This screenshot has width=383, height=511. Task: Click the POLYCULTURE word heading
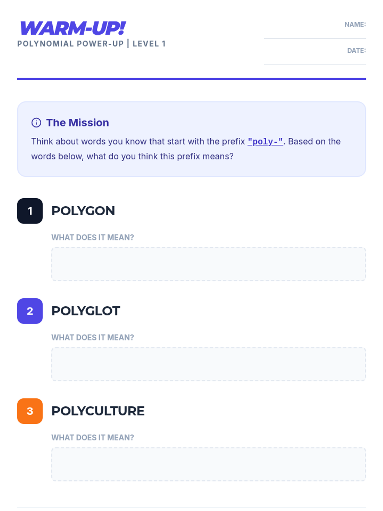pyautogui.click(x=98, y=411)
